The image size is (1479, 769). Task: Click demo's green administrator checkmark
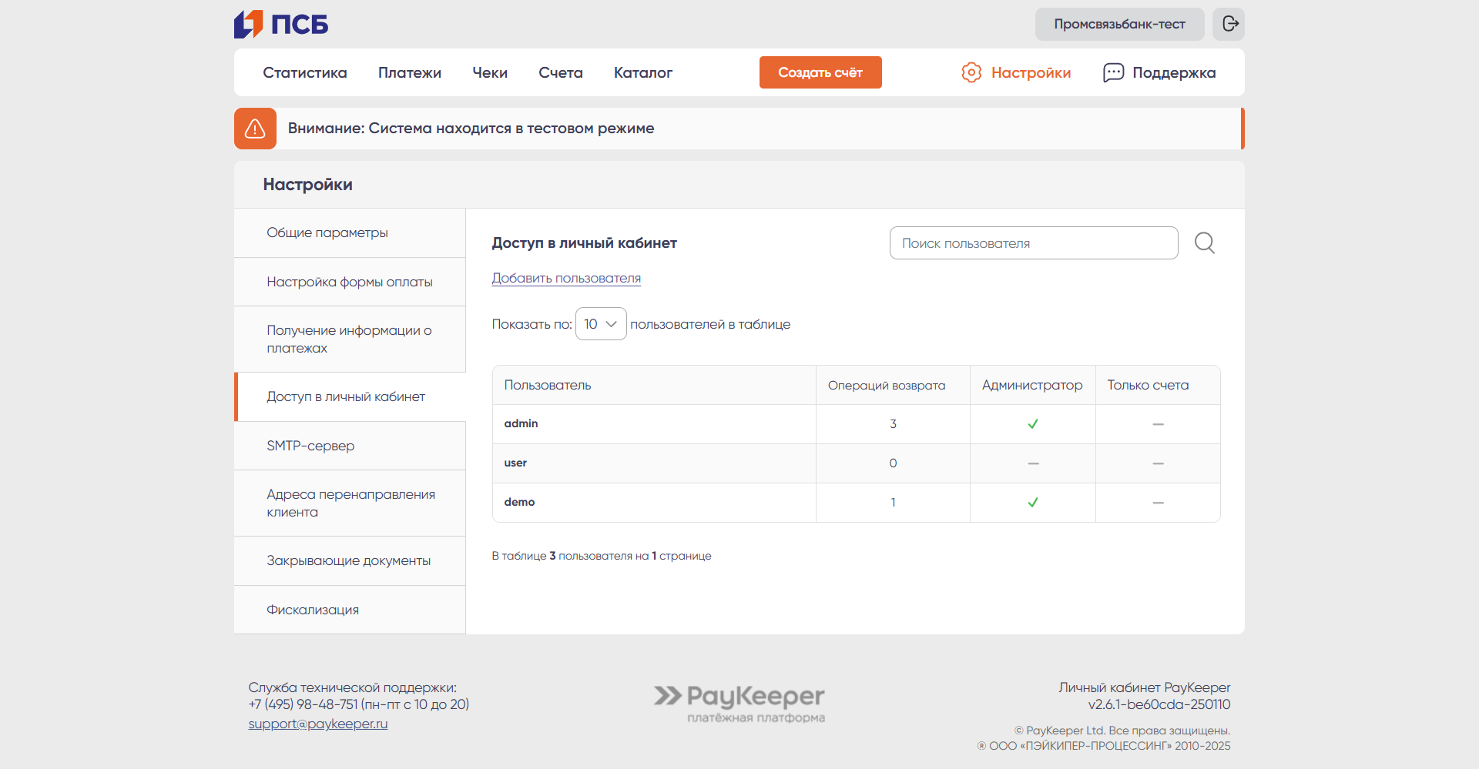1033,503
